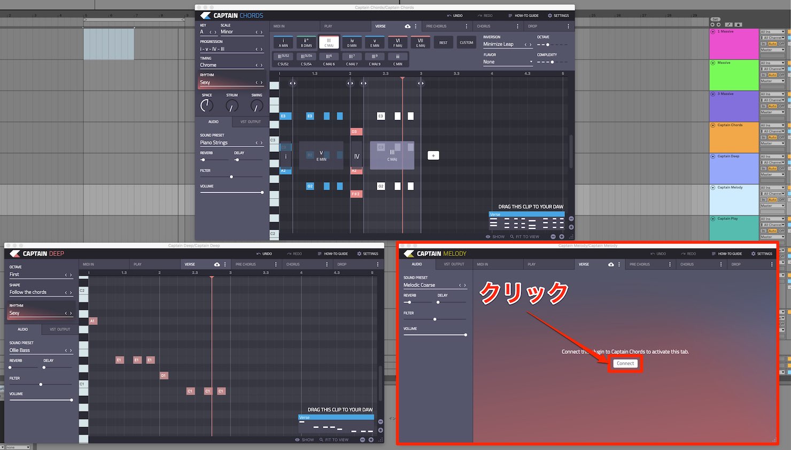Screen dimensions: 791x450
Task: Open the three-dot menu on Pre Chorus tab in Captain Chords
Action: 467,26
